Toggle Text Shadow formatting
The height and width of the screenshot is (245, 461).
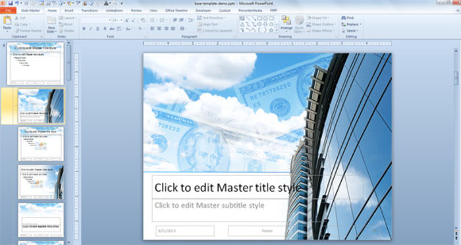pyautogui.click(x=105, y=29)
